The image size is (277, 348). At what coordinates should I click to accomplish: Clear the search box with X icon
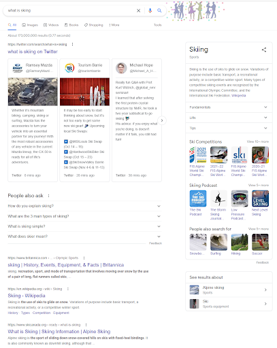tap(138, 10)
